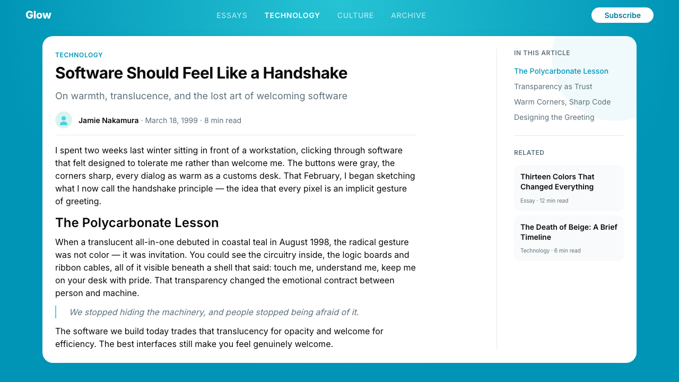Click the Subscribe button
679x382 pixels.
[x=622, y=15]
